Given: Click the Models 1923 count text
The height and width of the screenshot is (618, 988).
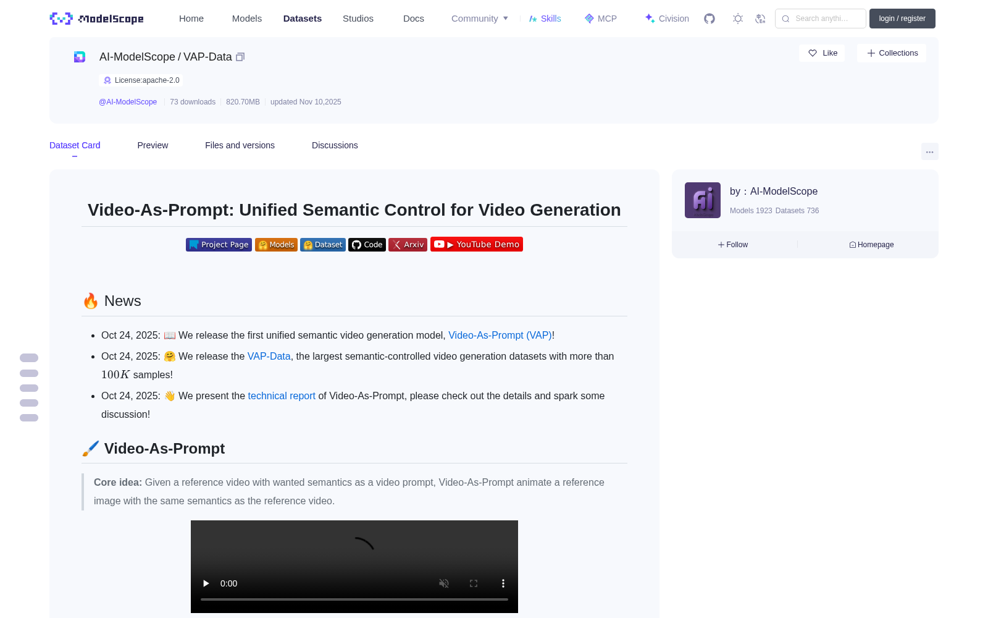Looking at the screenshot, I should click(x=751, y=211).
